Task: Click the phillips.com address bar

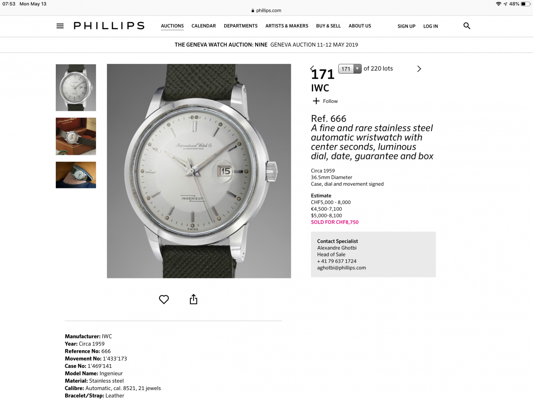Action: point(266,10)
